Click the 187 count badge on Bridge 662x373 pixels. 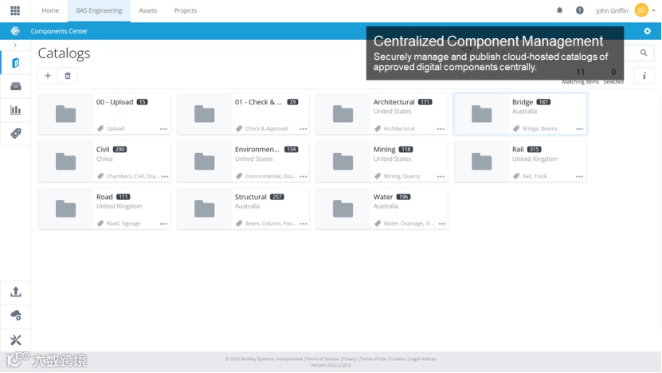click(x=543, y=102)
